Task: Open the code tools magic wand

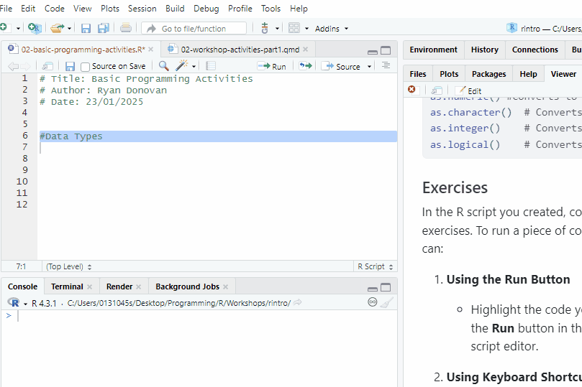Action: click(182, 66)
